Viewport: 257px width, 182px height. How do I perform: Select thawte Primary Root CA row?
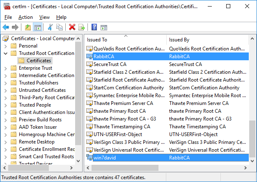168,111
